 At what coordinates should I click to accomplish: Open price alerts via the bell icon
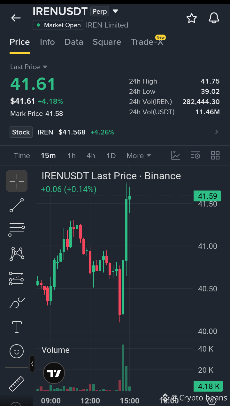click(214, 18)
